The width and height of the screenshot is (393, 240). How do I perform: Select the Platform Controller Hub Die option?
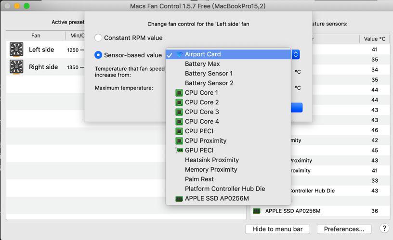225,189
